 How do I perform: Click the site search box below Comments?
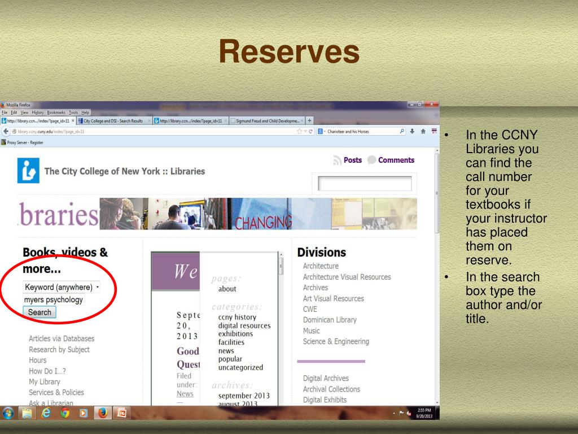tap(365, 184)
